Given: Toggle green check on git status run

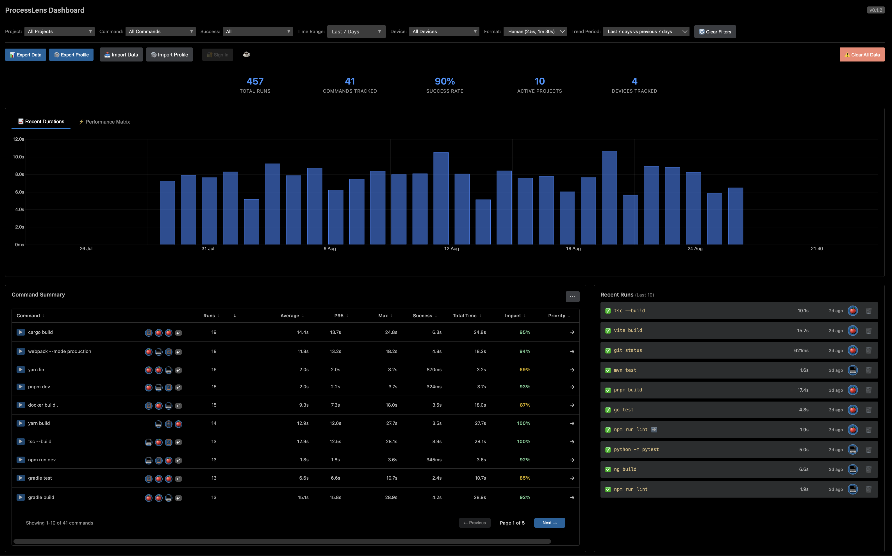Looking at the screenshot, I should 608,350.
